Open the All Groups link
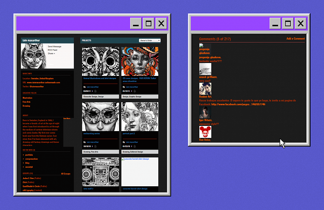324x210 pixels. [x=66, y=174]
